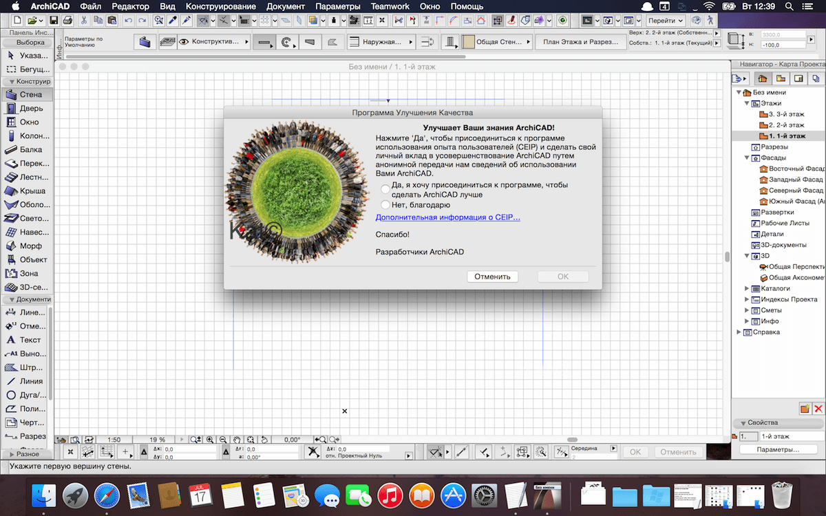Click the Выборка toolbox button
Screen dimensions: 826x516
26,43
